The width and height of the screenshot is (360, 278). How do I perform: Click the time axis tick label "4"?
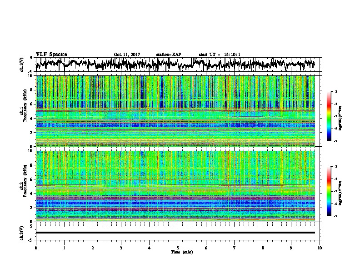pyautogui.click(x=150, y=248)
